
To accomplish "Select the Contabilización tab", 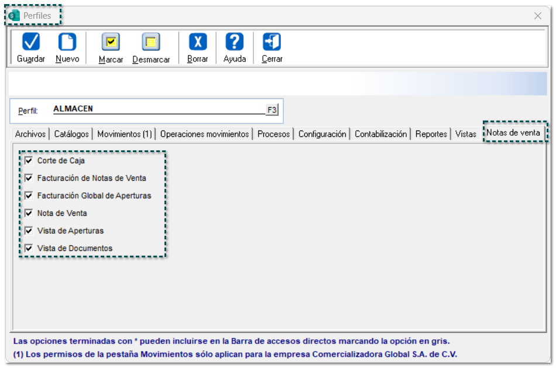I will [380, 134].
